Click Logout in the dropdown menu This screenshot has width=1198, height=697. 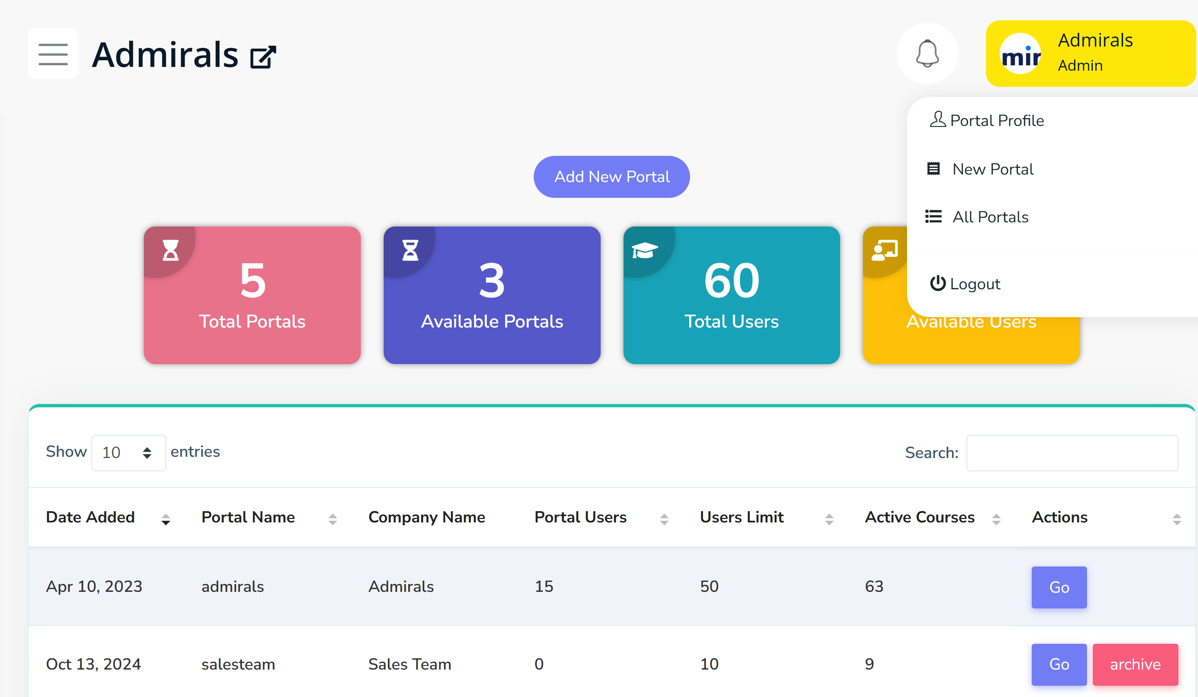click(974, 284)
